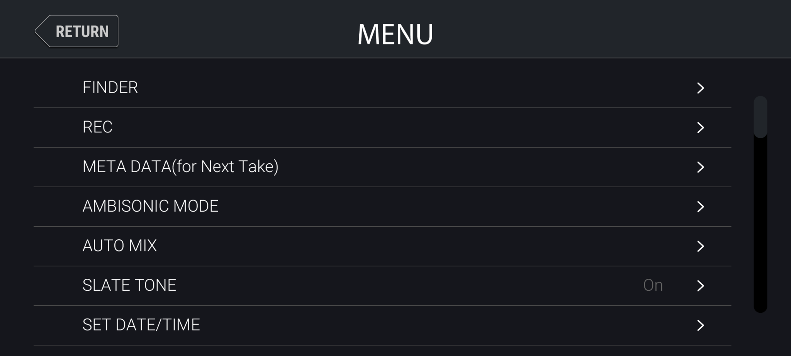Open AMBISONIC MODE settings
The image size is (791, 356).
tap(151, 206)
